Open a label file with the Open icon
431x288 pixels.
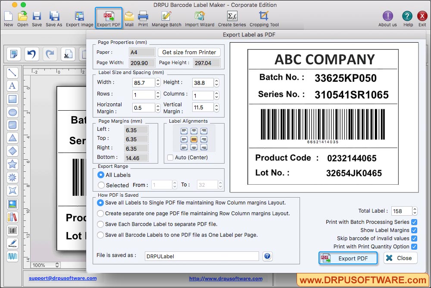[x=22, y=17]
